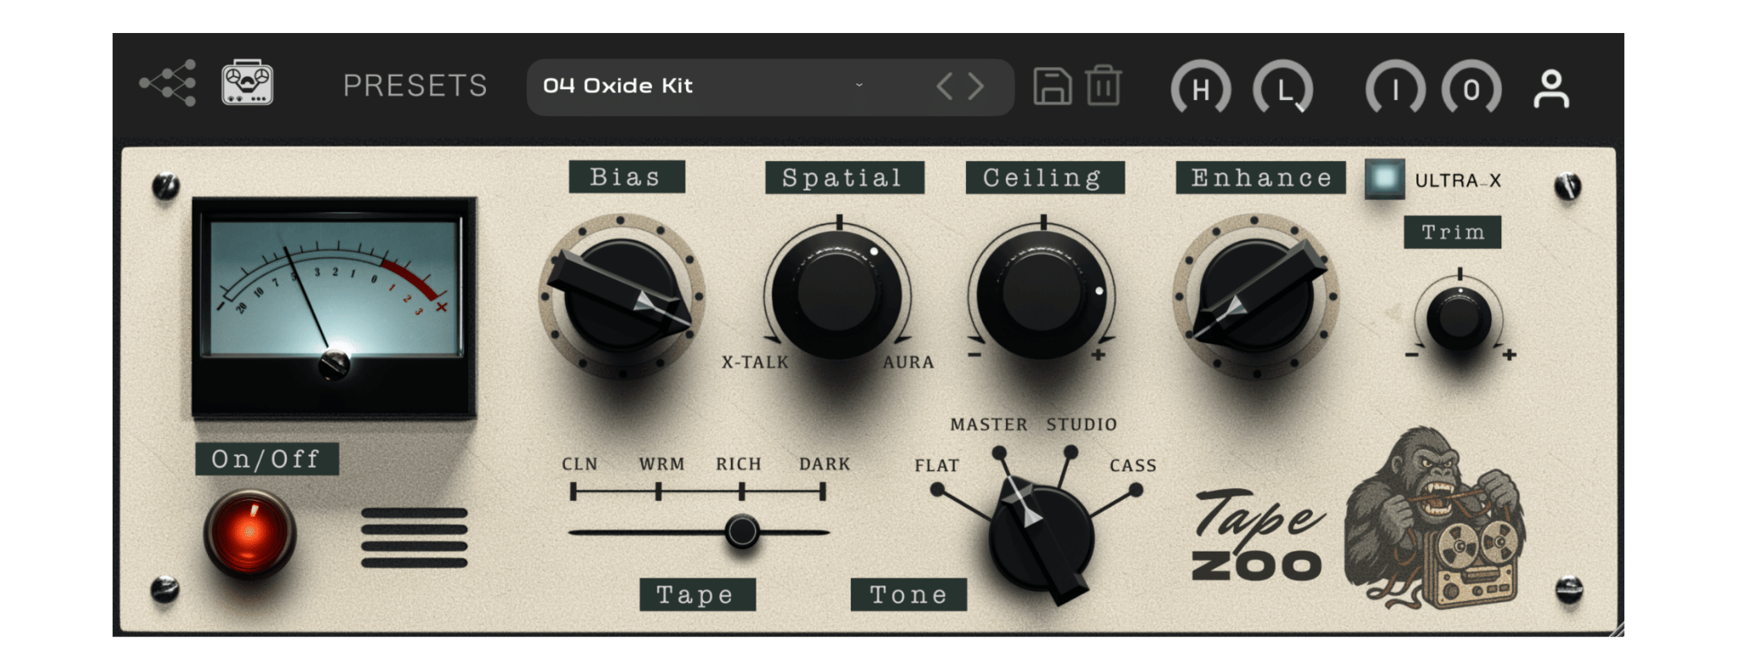The width and height of the screenshot is (1737, 671).
Task: Click the VU meter display
Action: pyautogui.click(x=333, y=308)
